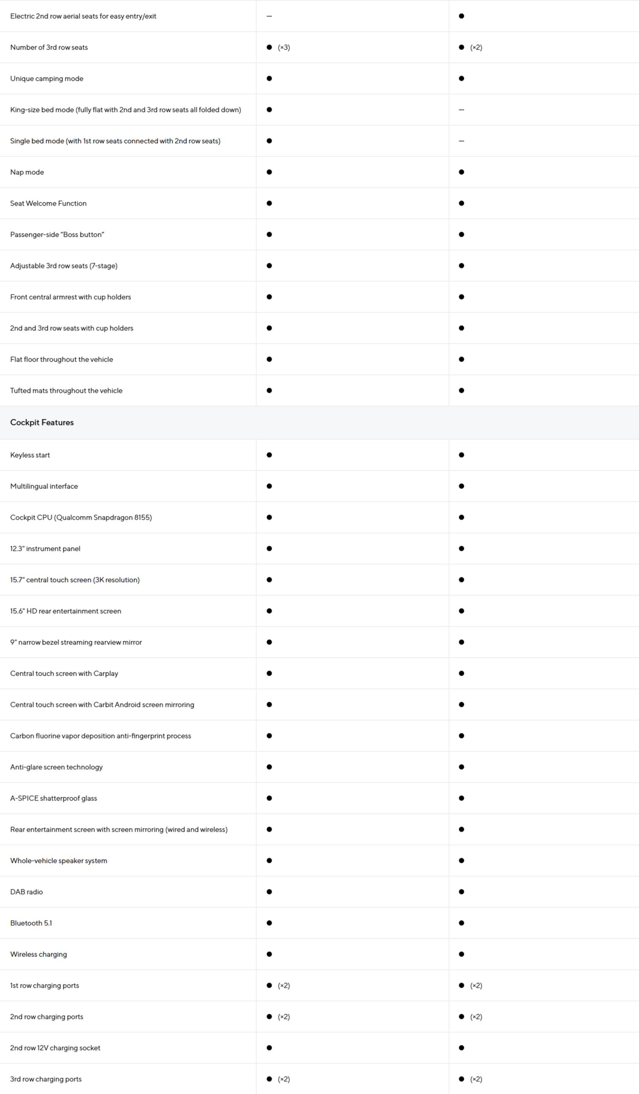Click the Cockpit CPU Qualcomm Snapdragon 8155 label
The image size is (639, 1094).
[81, 518]
